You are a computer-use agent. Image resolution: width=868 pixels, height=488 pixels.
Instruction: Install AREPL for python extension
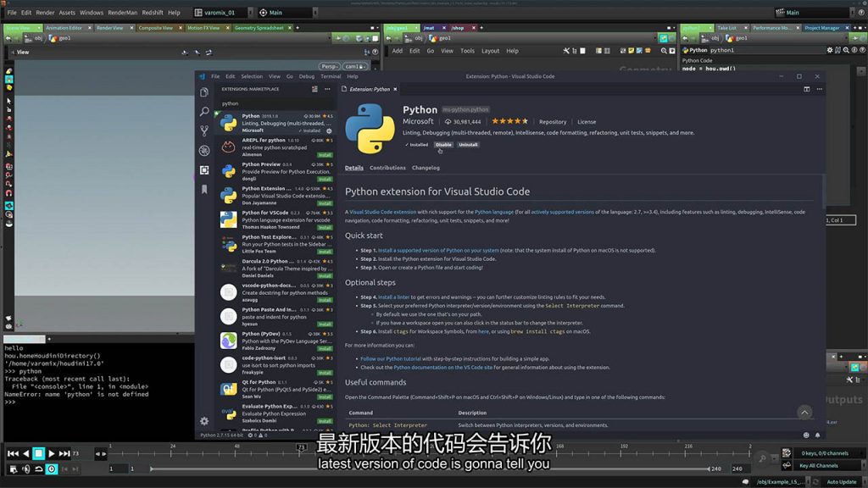click(x=325, y=155)
